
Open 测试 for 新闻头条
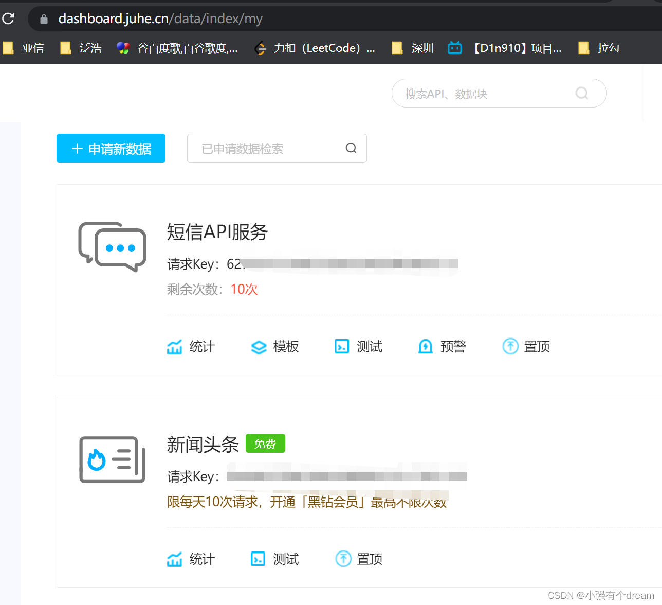coord(274,559)
